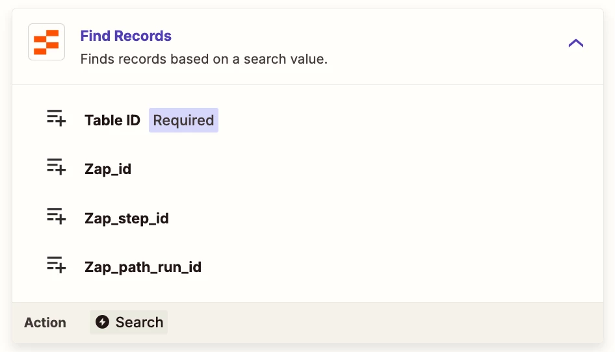Click the Required badge next to Table ID
Image resolution: width=615 pixels, height=352 pixels.
[183, 120]
